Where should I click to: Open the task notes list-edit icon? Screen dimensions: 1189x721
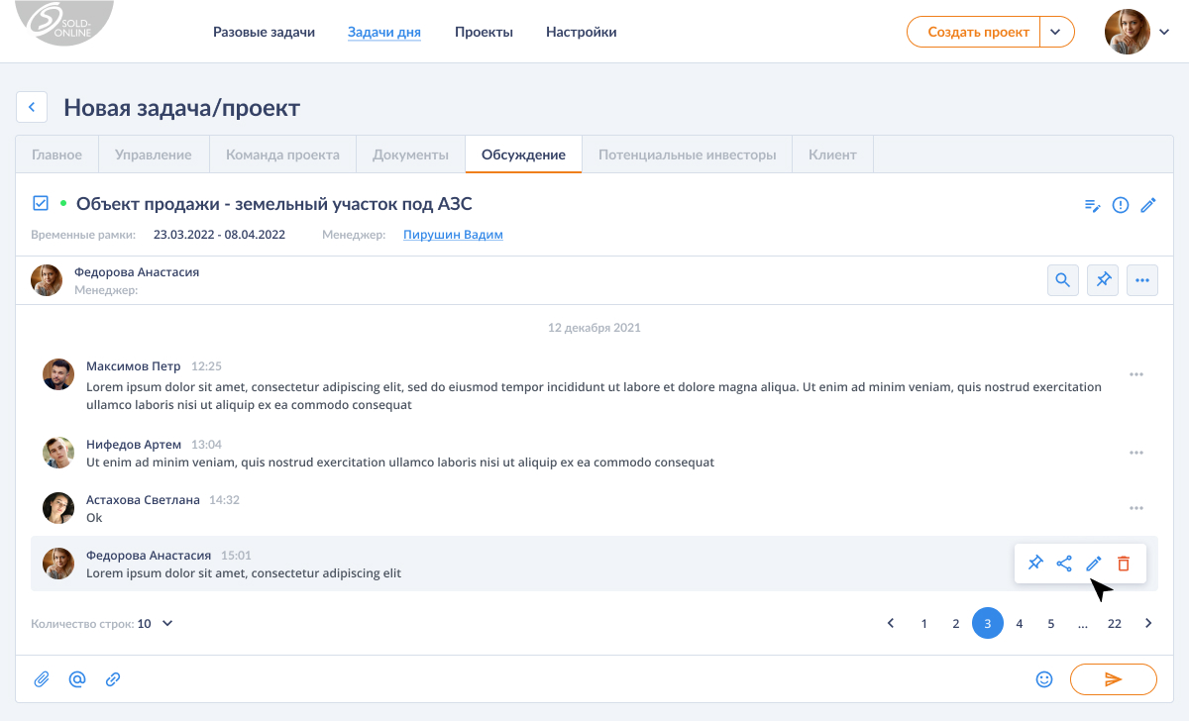coord(1093,205)
